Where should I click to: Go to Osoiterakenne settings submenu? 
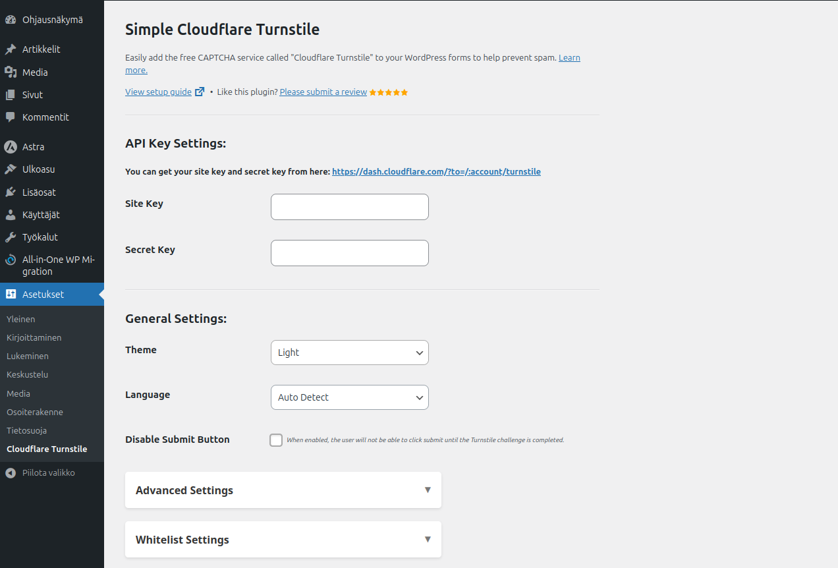(35, 412)
